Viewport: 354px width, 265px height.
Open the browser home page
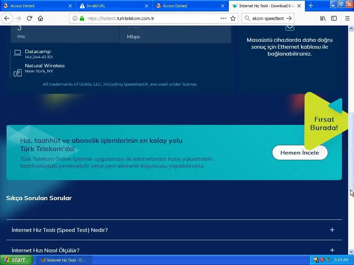point(40,18)
